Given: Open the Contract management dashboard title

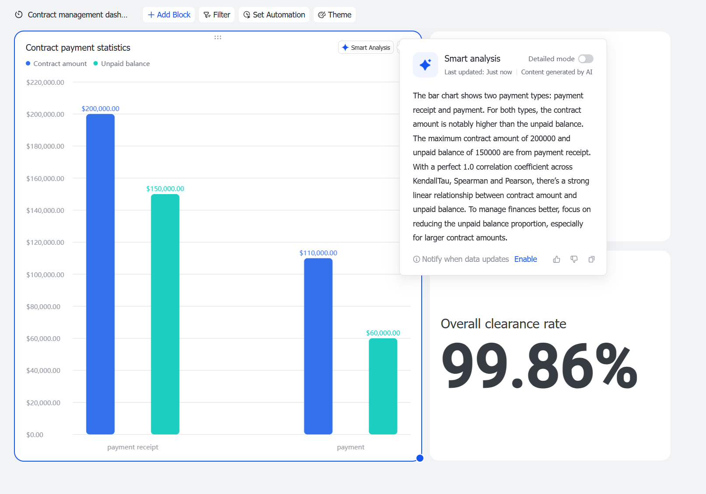Looking at the screenshot, I should pyautogui.click(x=77, y=15).
